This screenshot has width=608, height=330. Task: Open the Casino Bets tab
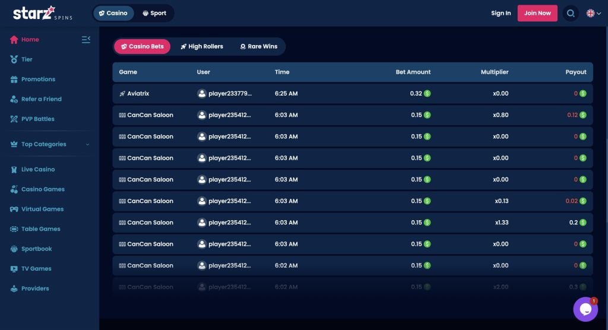point(142,46)
